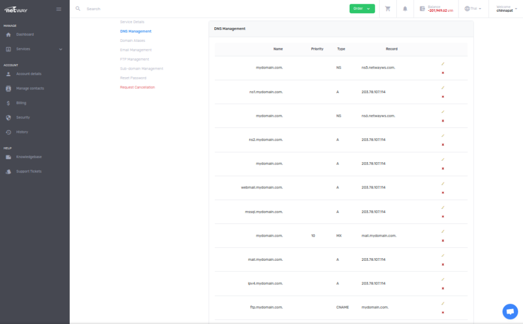Open the live chat bubble
This screenshot has width=523, height=324.
tap(510, 312)
